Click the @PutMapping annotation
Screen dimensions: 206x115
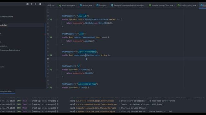[x=68, y=52]
